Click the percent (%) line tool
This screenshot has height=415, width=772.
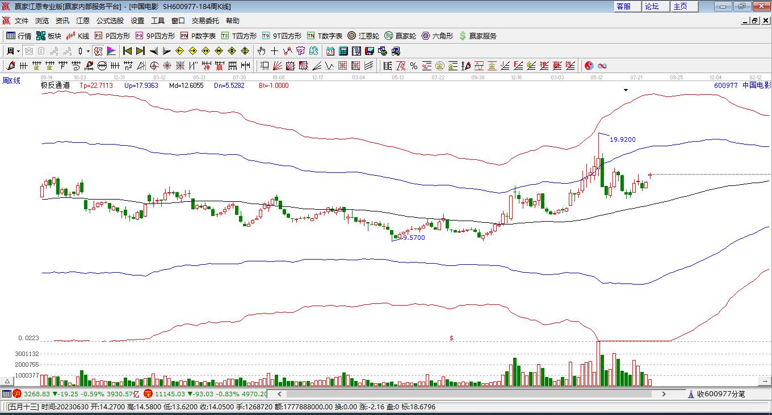coord(414,66)
